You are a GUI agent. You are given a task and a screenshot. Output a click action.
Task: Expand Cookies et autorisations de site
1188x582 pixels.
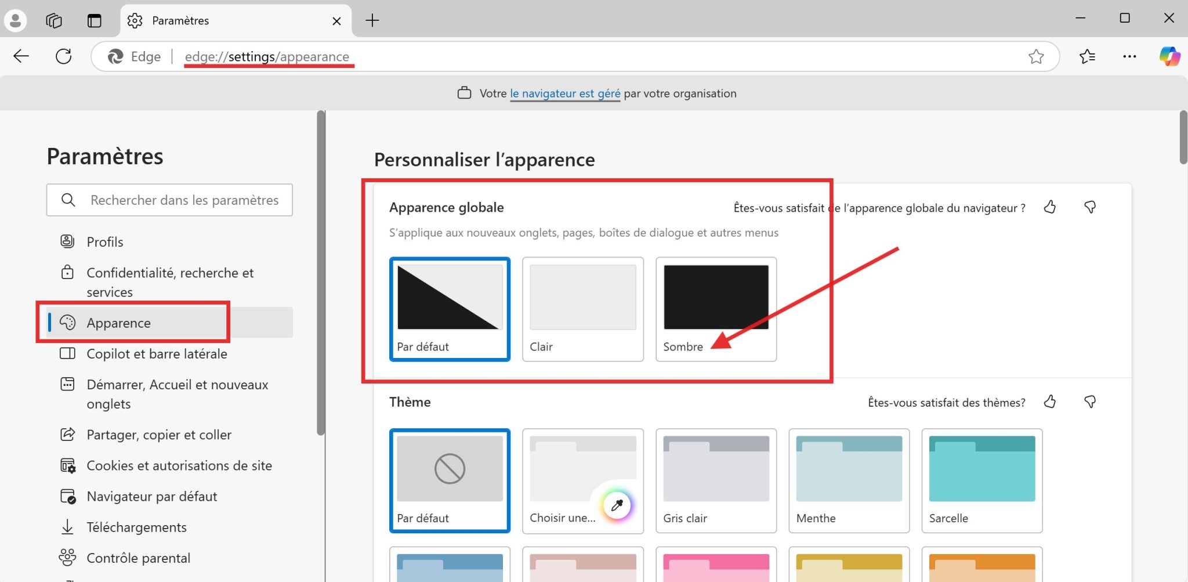coord(179,465)
